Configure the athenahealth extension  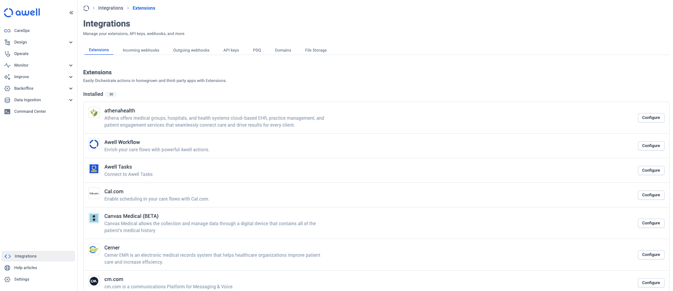click(651, 118)
